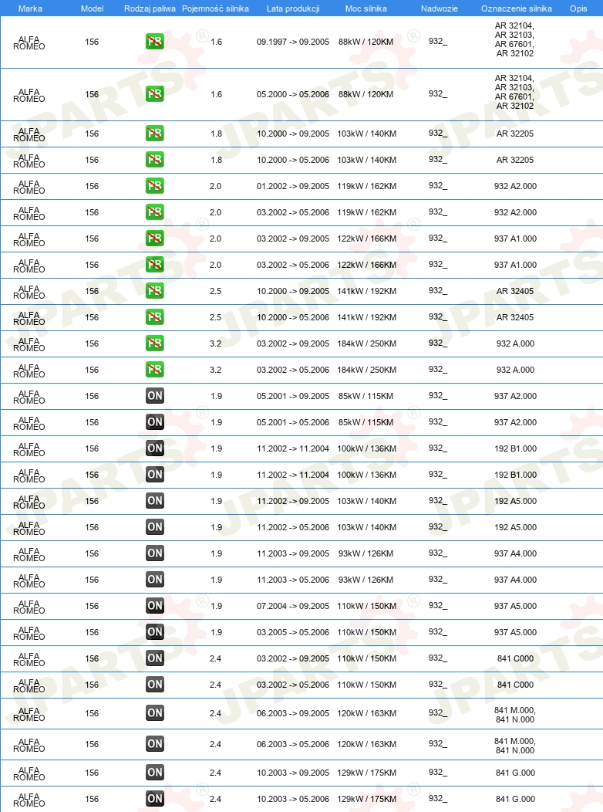Click PB icon in 2.5 10.2000 -> 05.2006 row
603x812 pixels.
[x=155, y=317]
